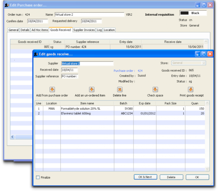Screen dimensions: 219x191
Task: Select the Ad Hoc items tab
Action: [x=40, y=30]
